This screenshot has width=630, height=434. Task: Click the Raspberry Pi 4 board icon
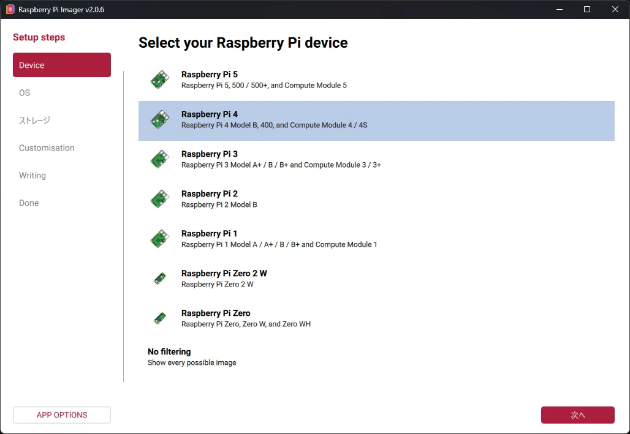click(159, 119)
